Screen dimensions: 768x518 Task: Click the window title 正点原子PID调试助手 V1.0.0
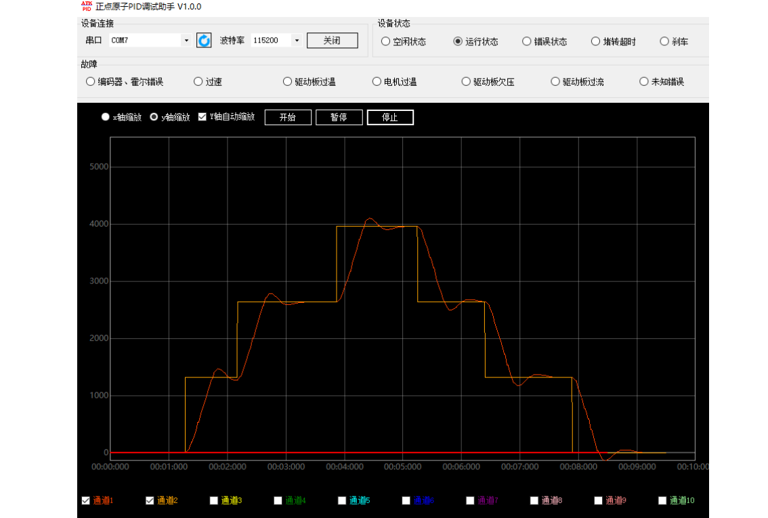click(148, 6)
